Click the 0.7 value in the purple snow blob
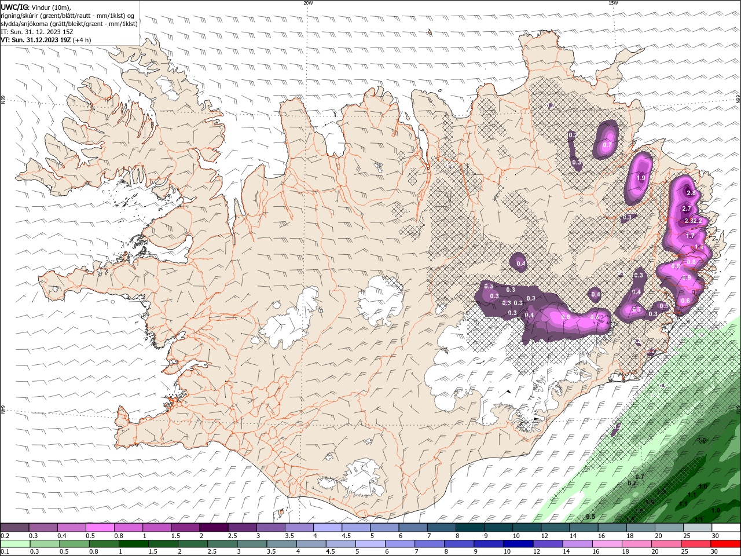The width and height of the screenshot is (741, 556). (x=607, y=145)
